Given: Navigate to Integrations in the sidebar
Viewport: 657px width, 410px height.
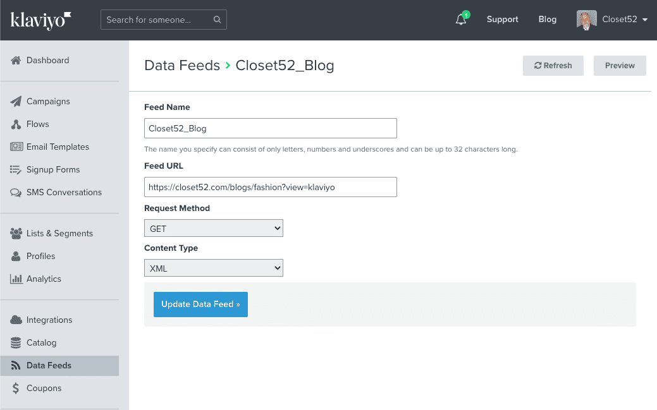Looking at the screenshot, I should click(x=49, y=320).
